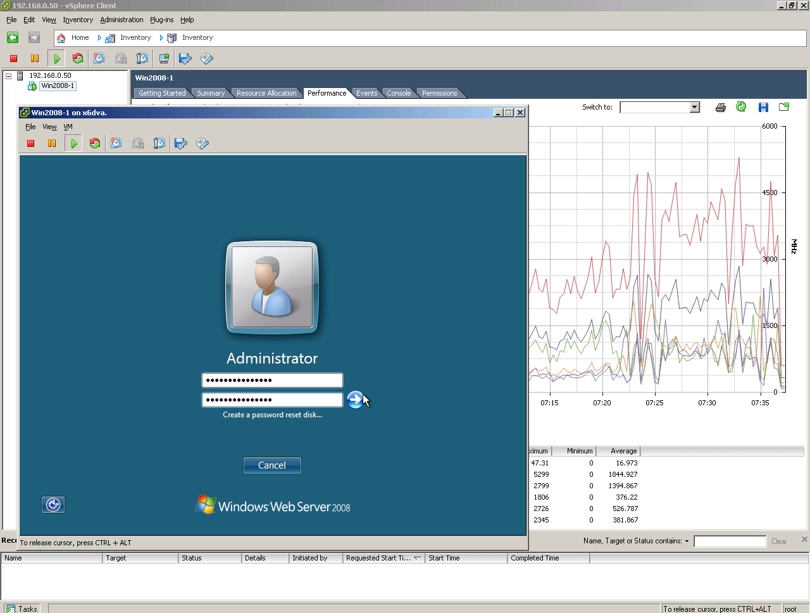The image size is (810, 613).
Task: Collapse the 192.168.0.50 host tree node
Action: (x=9, y=75)
